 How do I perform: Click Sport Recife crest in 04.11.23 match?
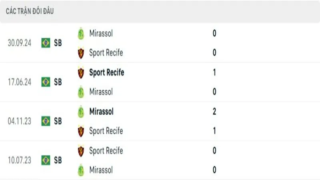[x=81, y=131]
